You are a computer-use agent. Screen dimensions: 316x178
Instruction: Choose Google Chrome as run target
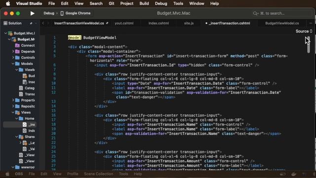(x=78, y=13)
